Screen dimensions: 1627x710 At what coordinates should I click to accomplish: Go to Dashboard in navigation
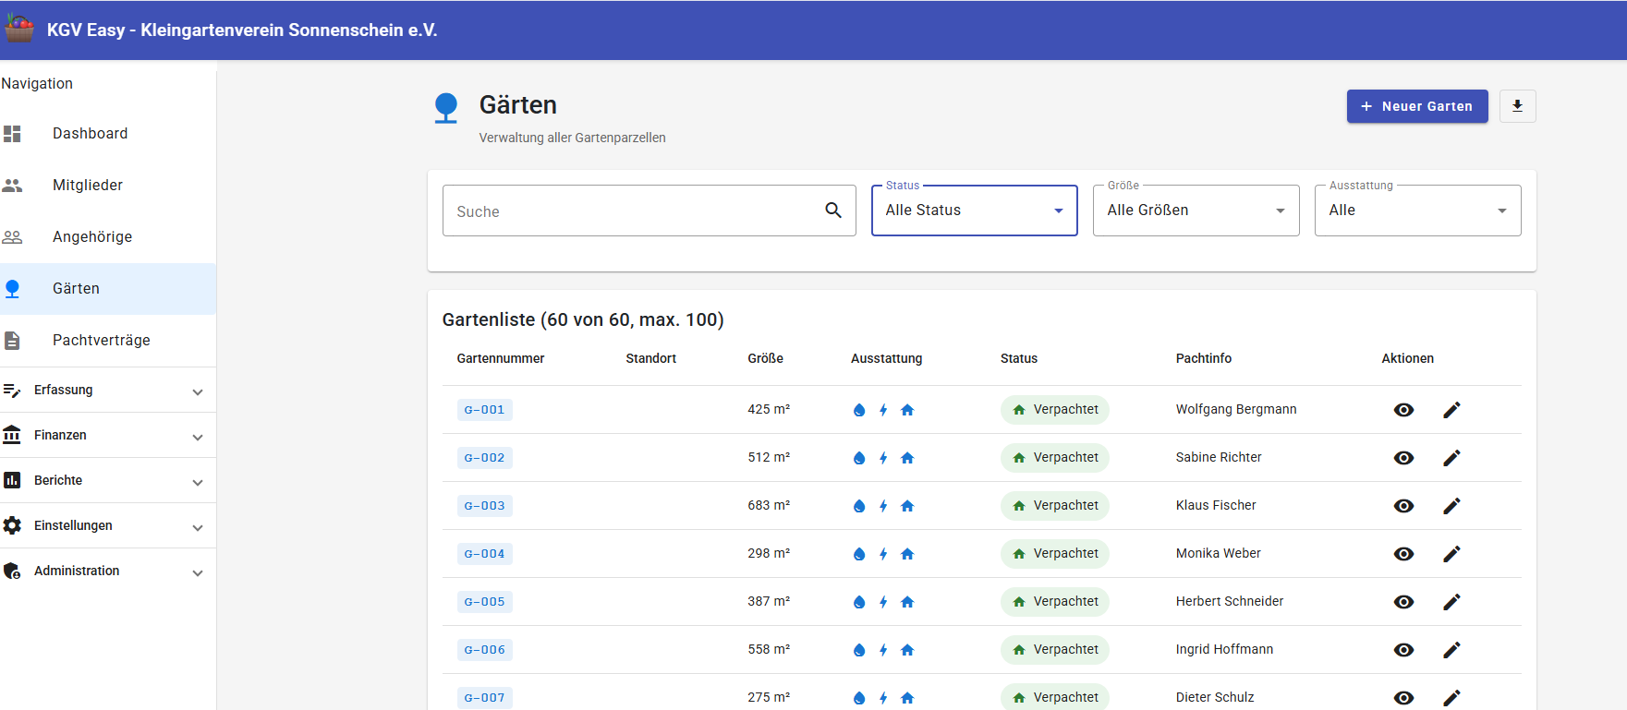tap(108, 134)
